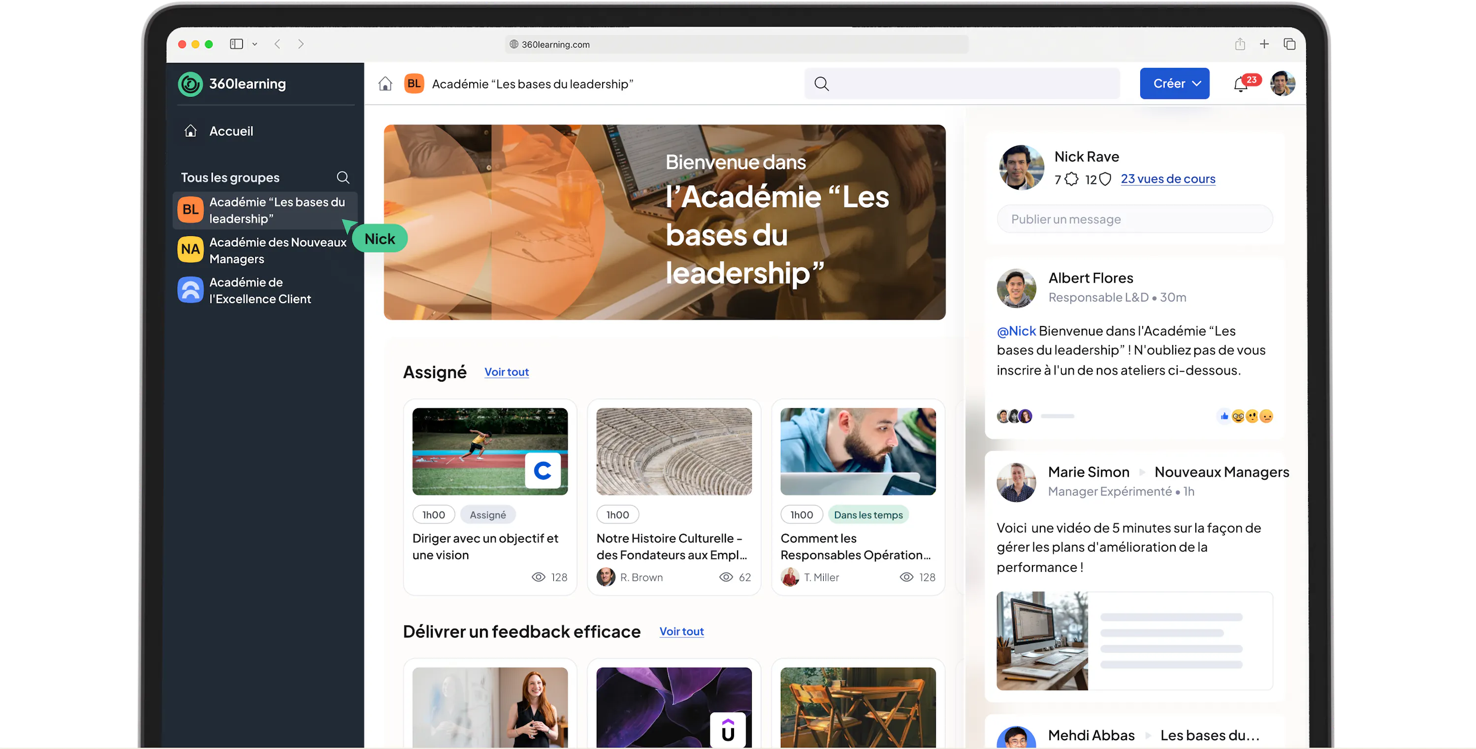
Task: Go to Accueil in the sidebar
Action: point(231,131)
